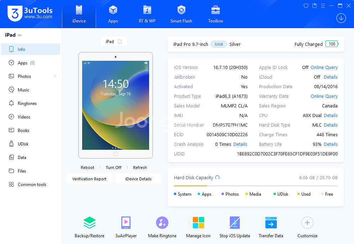Open the Backup/Restore tool

[x=89, y=223]
